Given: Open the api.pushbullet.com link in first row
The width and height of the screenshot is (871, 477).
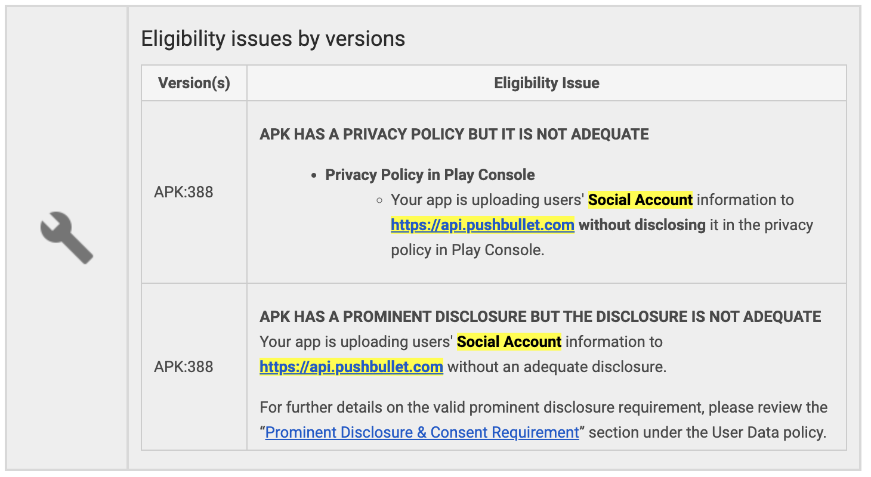Looking at the screenshot, I should click(483, 225).
